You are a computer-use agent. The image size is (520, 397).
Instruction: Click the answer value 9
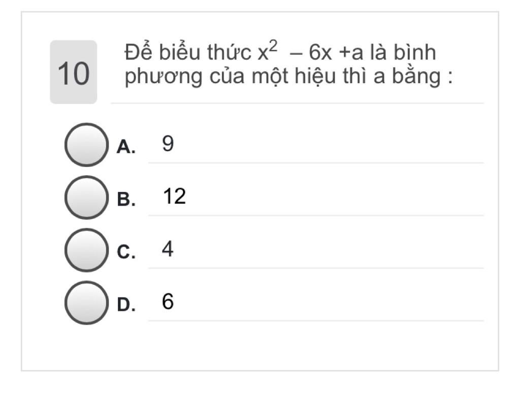pyautogui.click(x=168, y=144)
